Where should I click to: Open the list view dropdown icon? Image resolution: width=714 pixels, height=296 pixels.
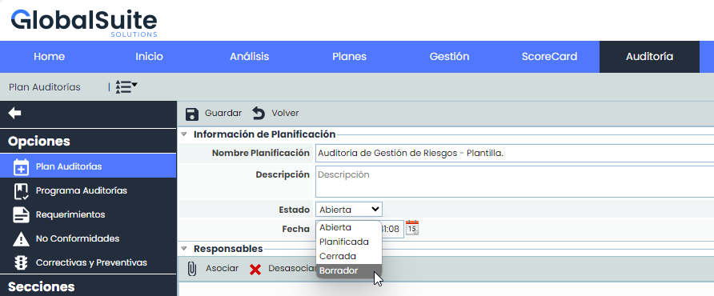(126, 86)
